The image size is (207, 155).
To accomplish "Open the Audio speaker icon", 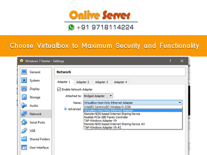I will pos(24,105).
